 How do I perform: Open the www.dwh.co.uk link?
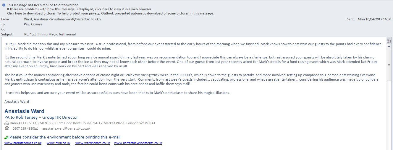(59, 143)
